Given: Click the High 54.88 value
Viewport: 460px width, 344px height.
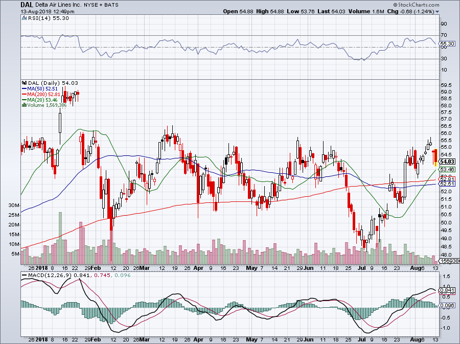Looking at the screenshot, I should (270, 11).
